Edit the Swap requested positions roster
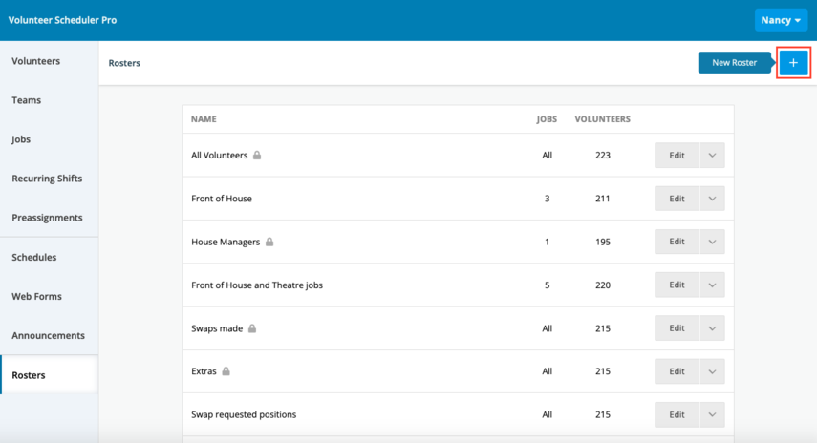This screenshot has width=817, height=443. coord(677,414)
